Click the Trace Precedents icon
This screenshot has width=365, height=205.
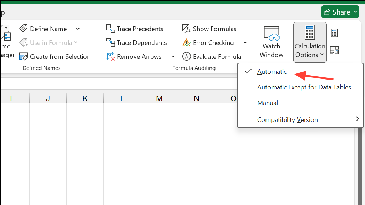pyautogui.click(x=110, y=29)
